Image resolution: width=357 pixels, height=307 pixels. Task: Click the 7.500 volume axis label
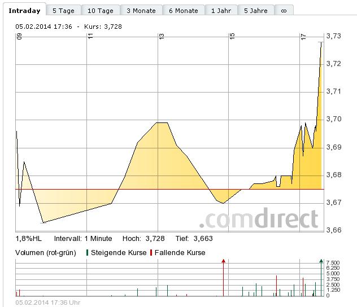point(333,263)
